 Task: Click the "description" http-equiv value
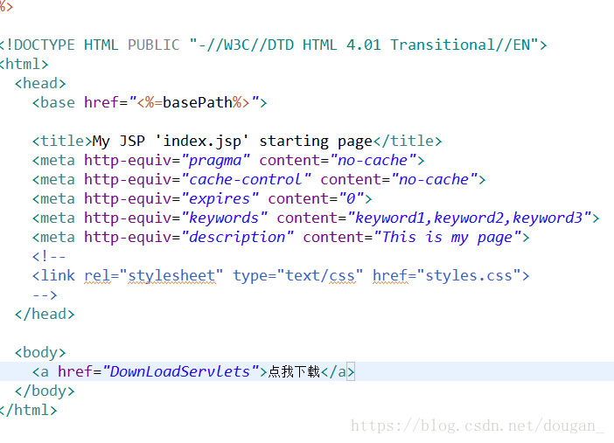[237, 237]
